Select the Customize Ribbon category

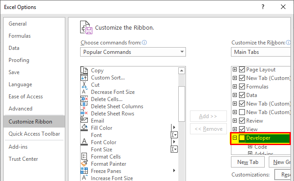pos(34,122)
